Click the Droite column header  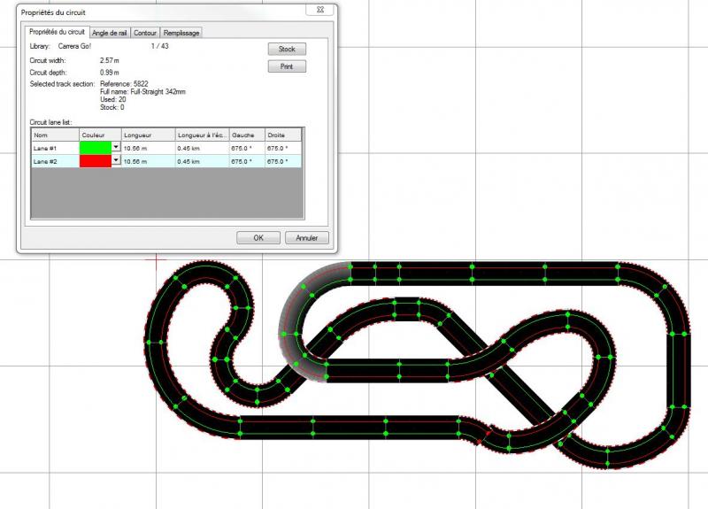tap(282, 135)
